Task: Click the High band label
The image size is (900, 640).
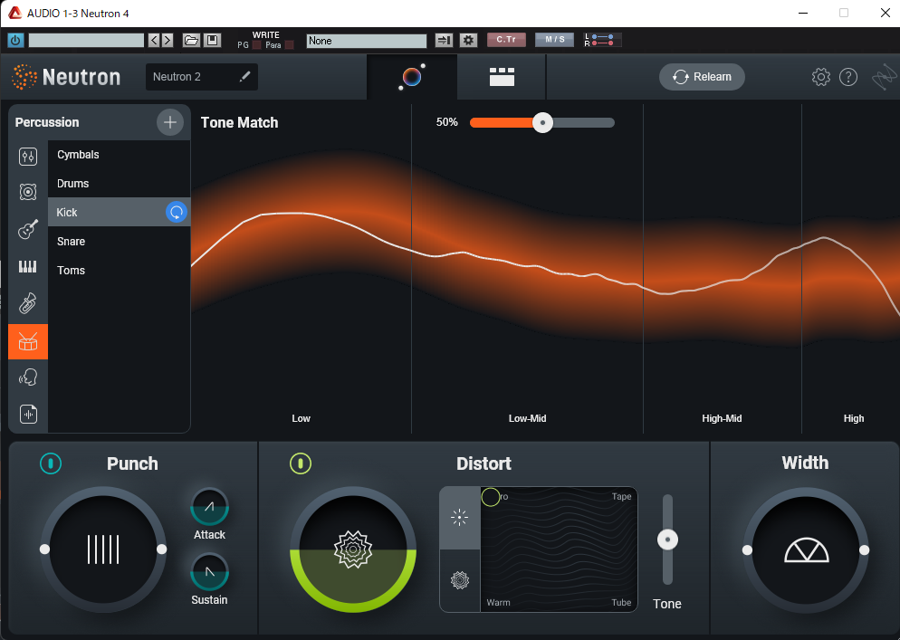Action: (854, 418)
